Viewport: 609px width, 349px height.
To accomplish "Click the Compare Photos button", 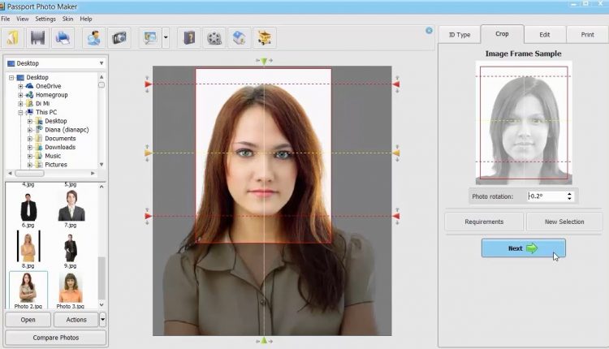I will pyautogui.click(x=55, y=338).
